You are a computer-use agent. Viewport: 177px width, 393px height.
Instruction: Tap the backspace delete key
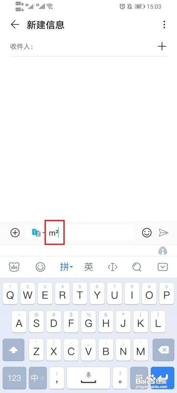(164, 349)
